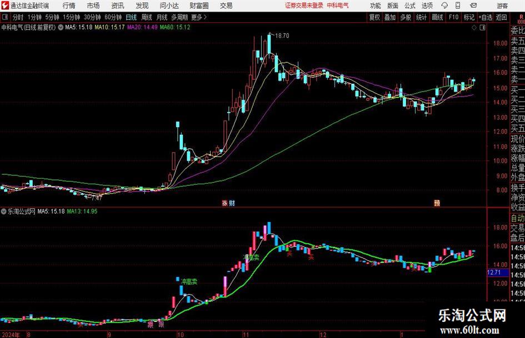Viewport: 525px width, 338px height.
Task: Click the MA13: 14.95 sub-chart label
Action: [x=82, y=211]
